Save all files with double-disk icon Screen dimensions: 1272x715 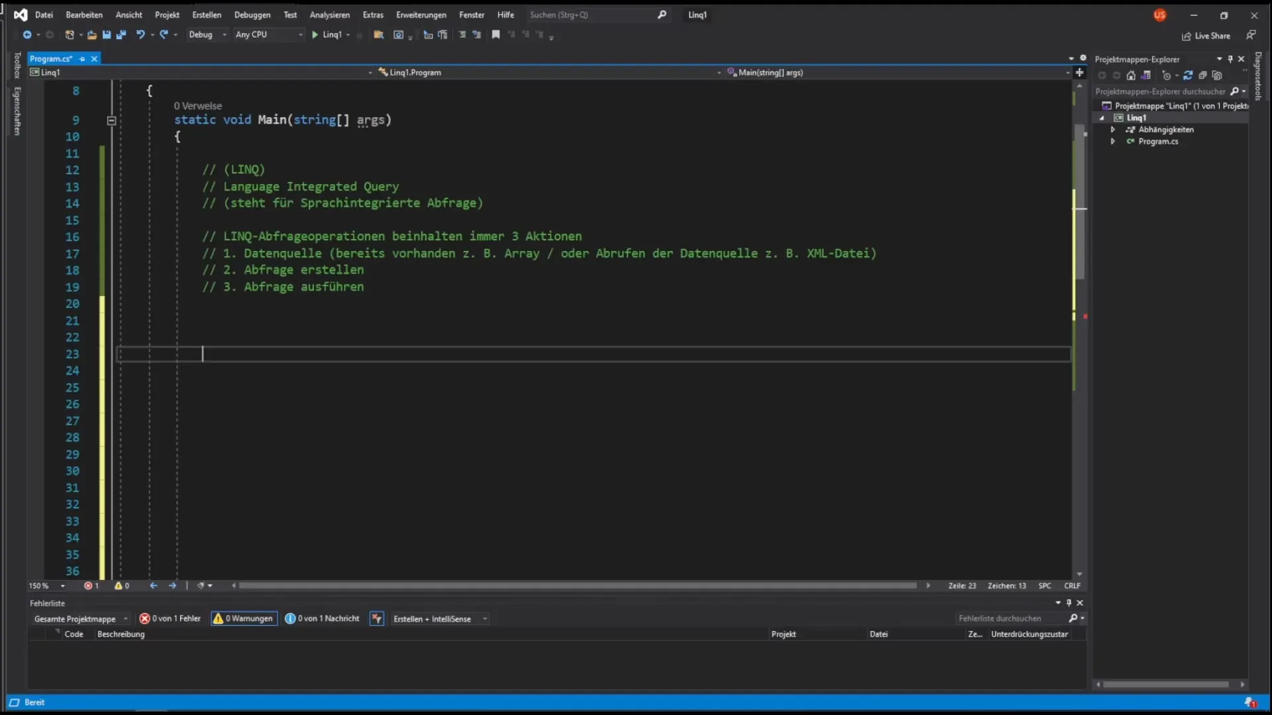tap(121, 34)
